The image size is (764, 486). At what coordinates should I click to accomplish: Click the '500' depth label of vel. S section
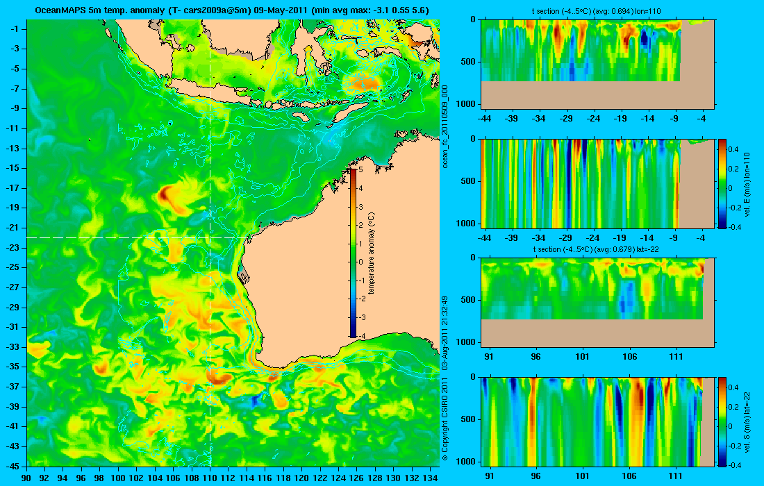[x=468, y=419]
